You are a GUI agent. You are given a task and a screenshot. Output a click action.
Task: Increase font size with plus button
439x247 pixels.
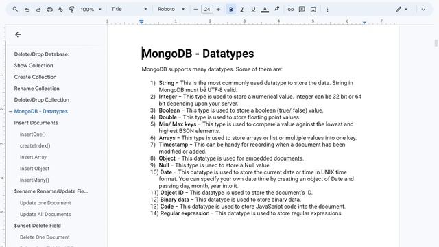click(218, 9)
